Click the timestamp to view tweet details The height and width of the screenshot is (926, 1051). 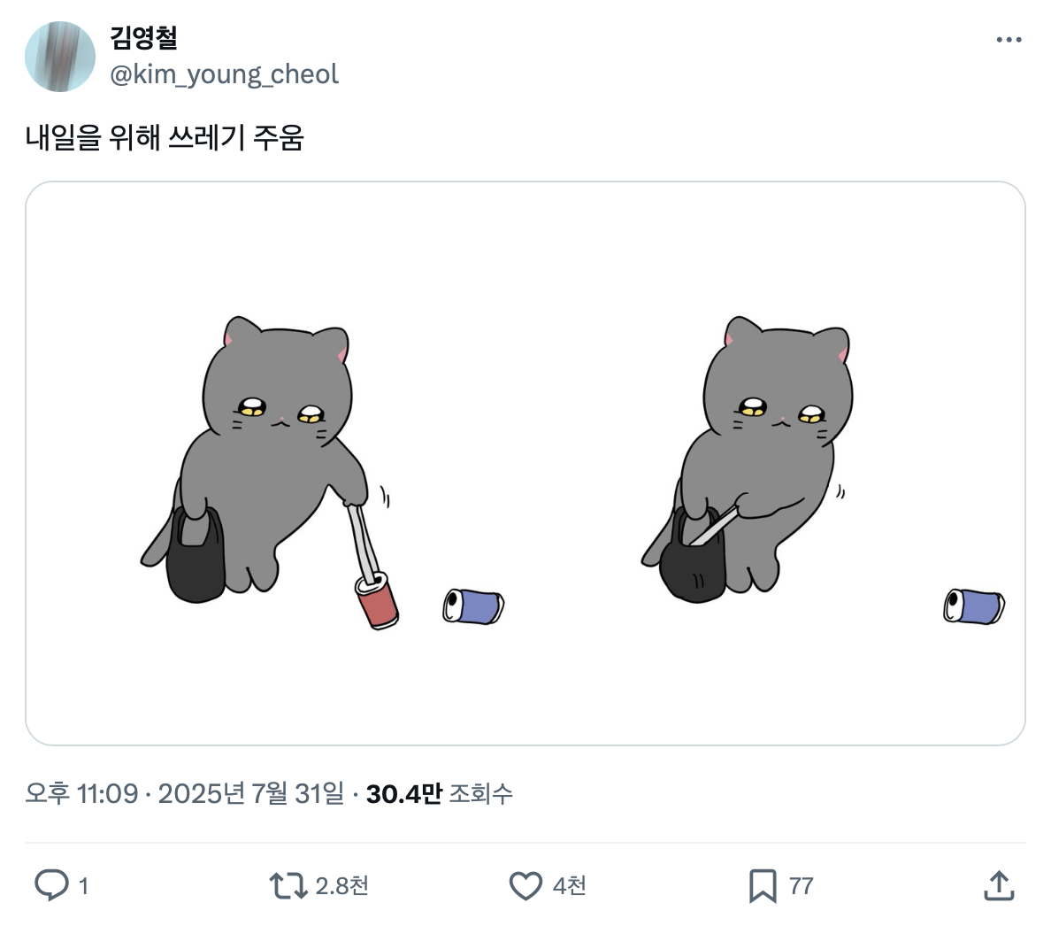186,794
